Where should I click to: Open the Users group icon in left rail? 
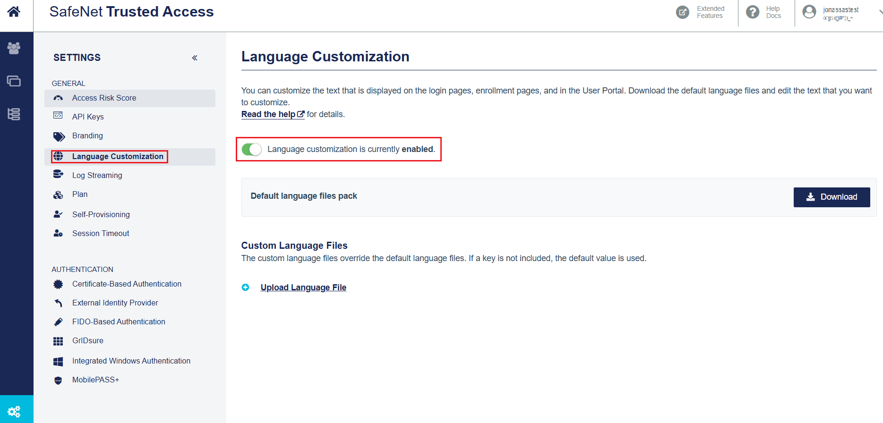point(14,48)
